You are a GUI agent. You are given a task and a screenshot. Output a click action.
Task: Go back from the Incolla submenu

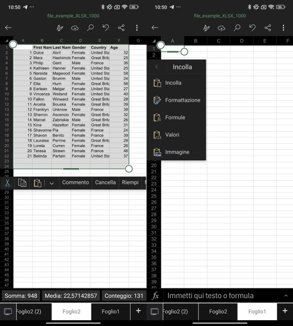pos(157,67)
